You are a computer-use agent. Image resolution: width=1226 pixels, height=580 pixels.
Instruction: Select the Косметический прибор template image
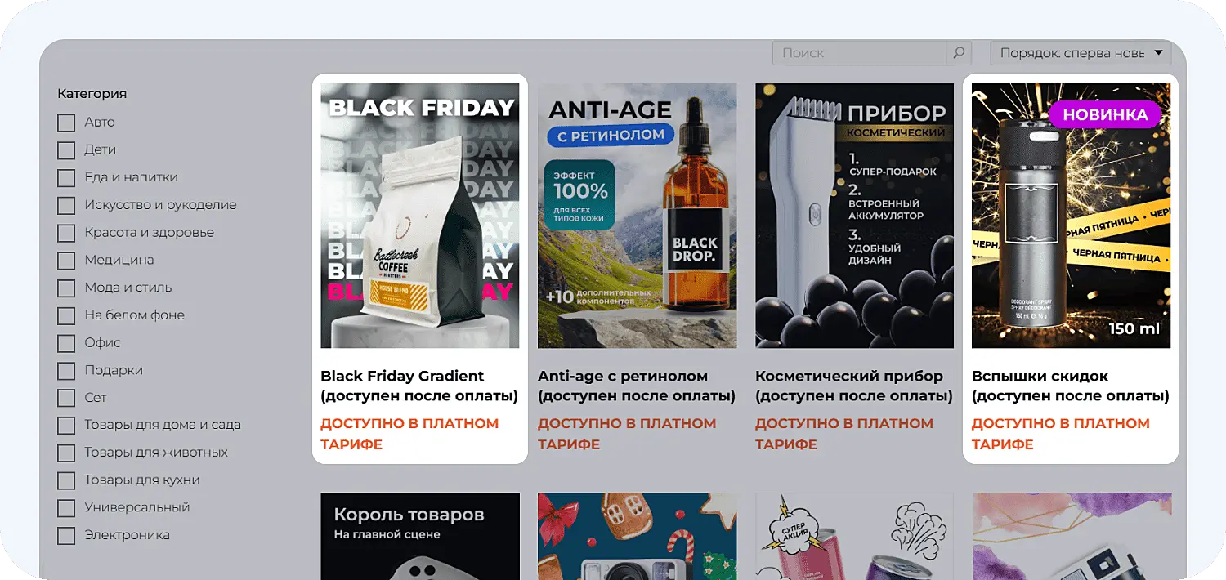tap(854, 216)
